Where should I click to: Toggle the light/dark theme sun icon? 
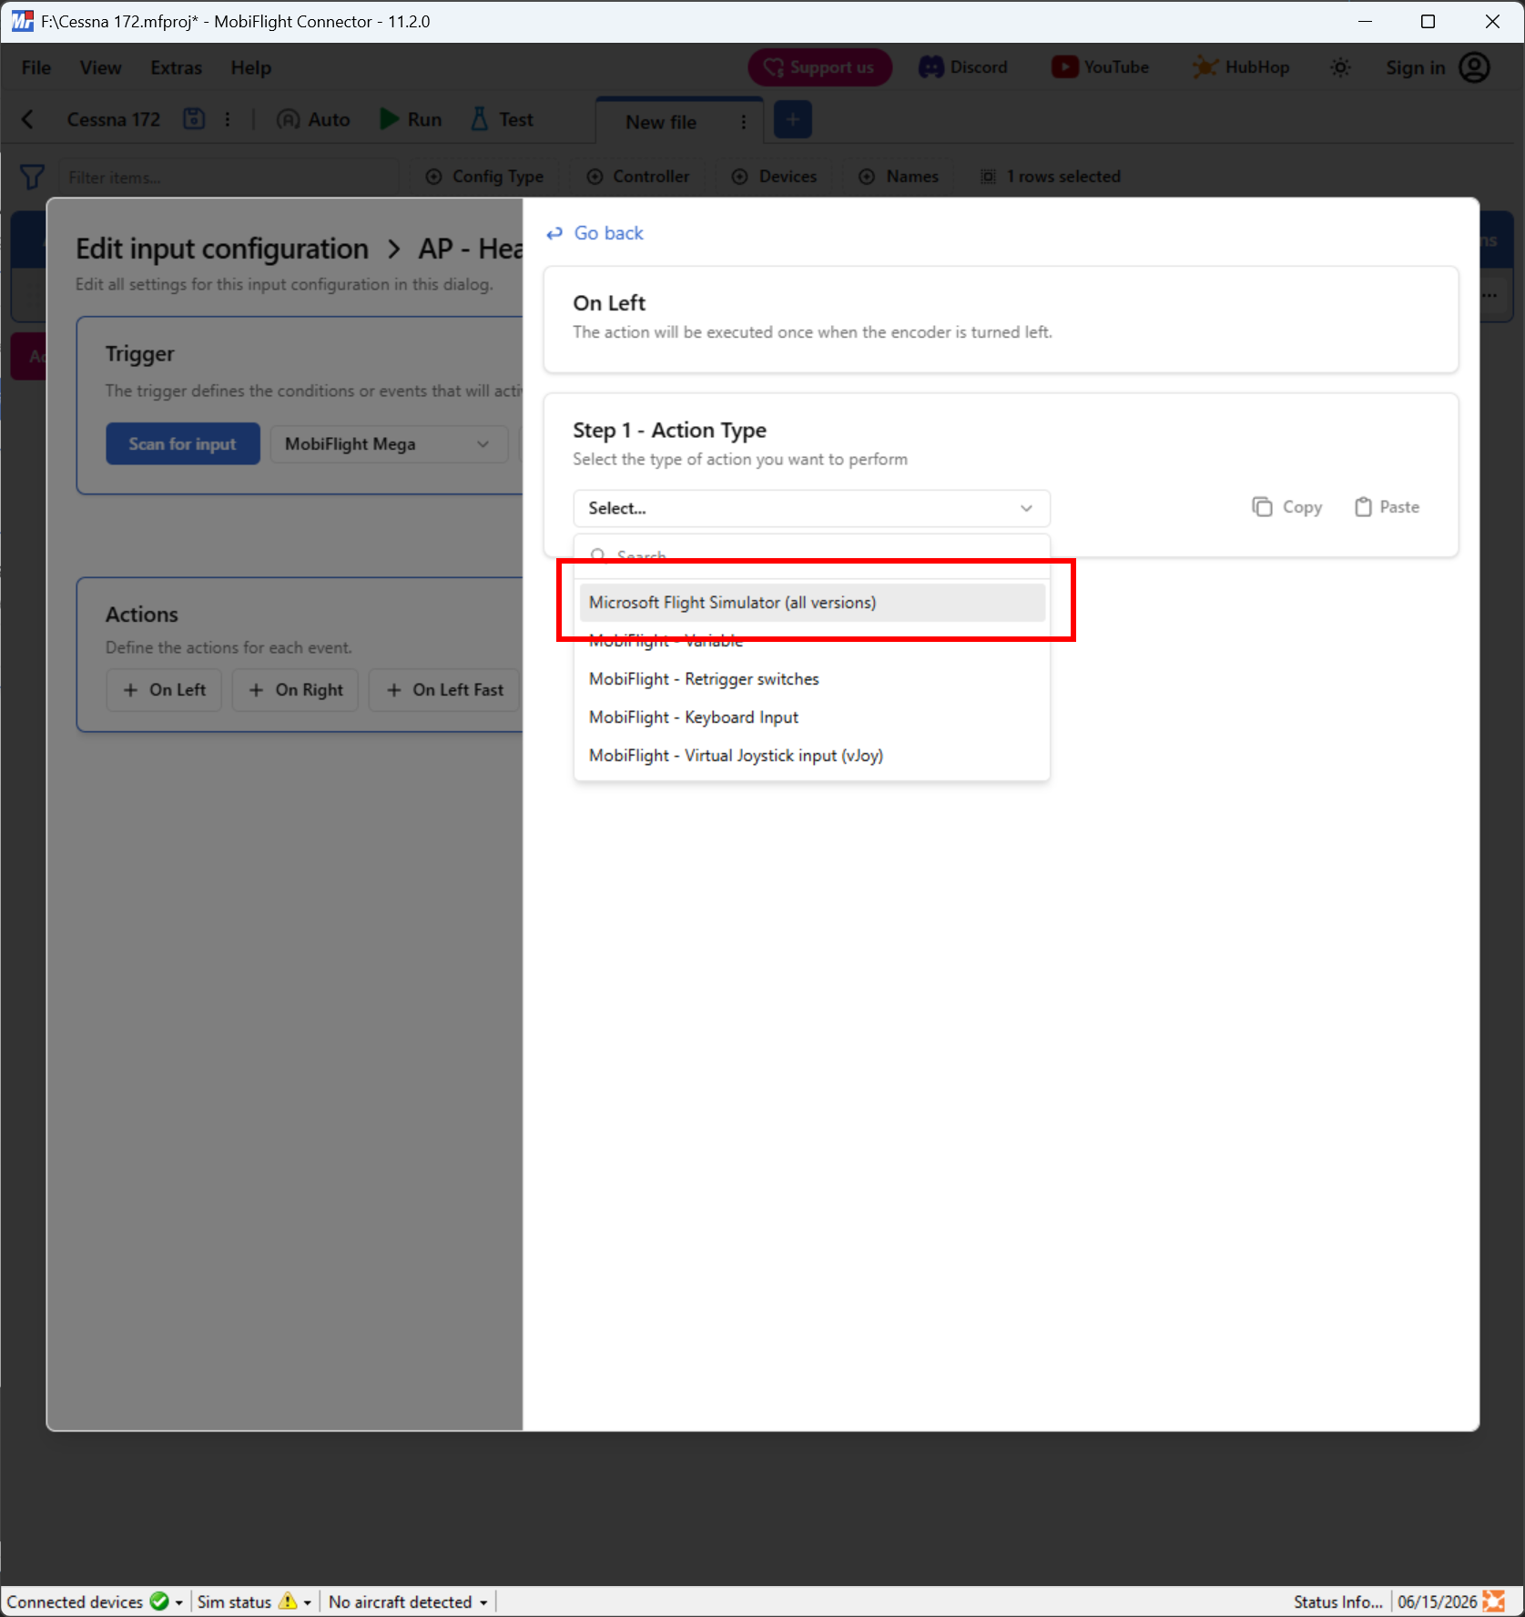tap(1340, 67)
